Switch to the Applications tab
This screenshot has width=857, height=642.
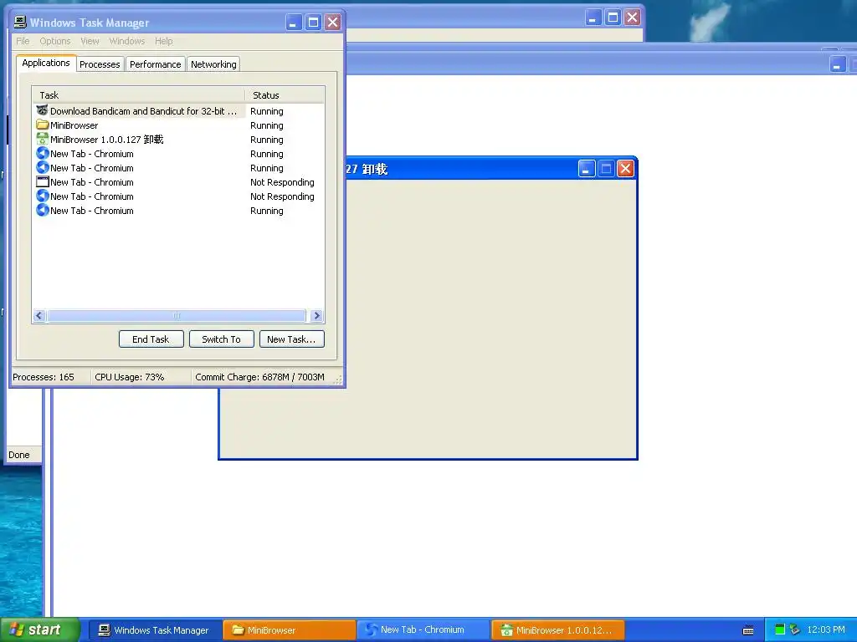point(46,63)
